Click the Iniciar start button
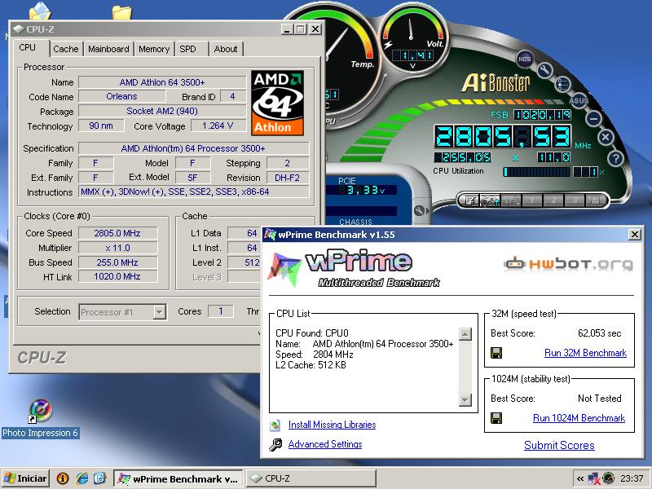Image resolution: width=652 pixels, height=489 pixels. (25, 478)
